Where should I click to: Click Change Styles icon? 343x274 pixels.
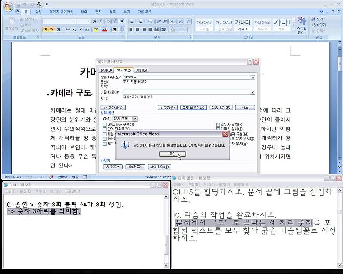click(302, 25)
